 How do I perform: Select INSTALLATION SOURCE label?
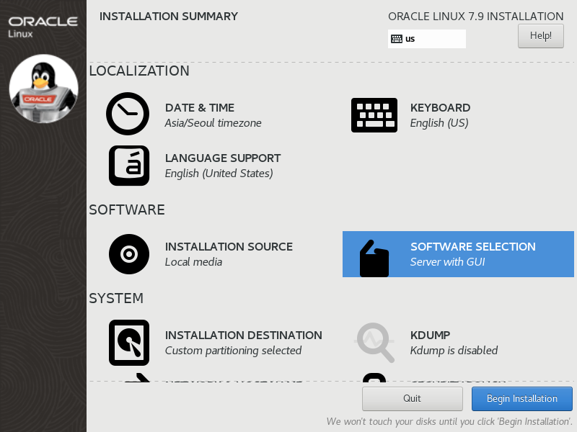point(229,246)
